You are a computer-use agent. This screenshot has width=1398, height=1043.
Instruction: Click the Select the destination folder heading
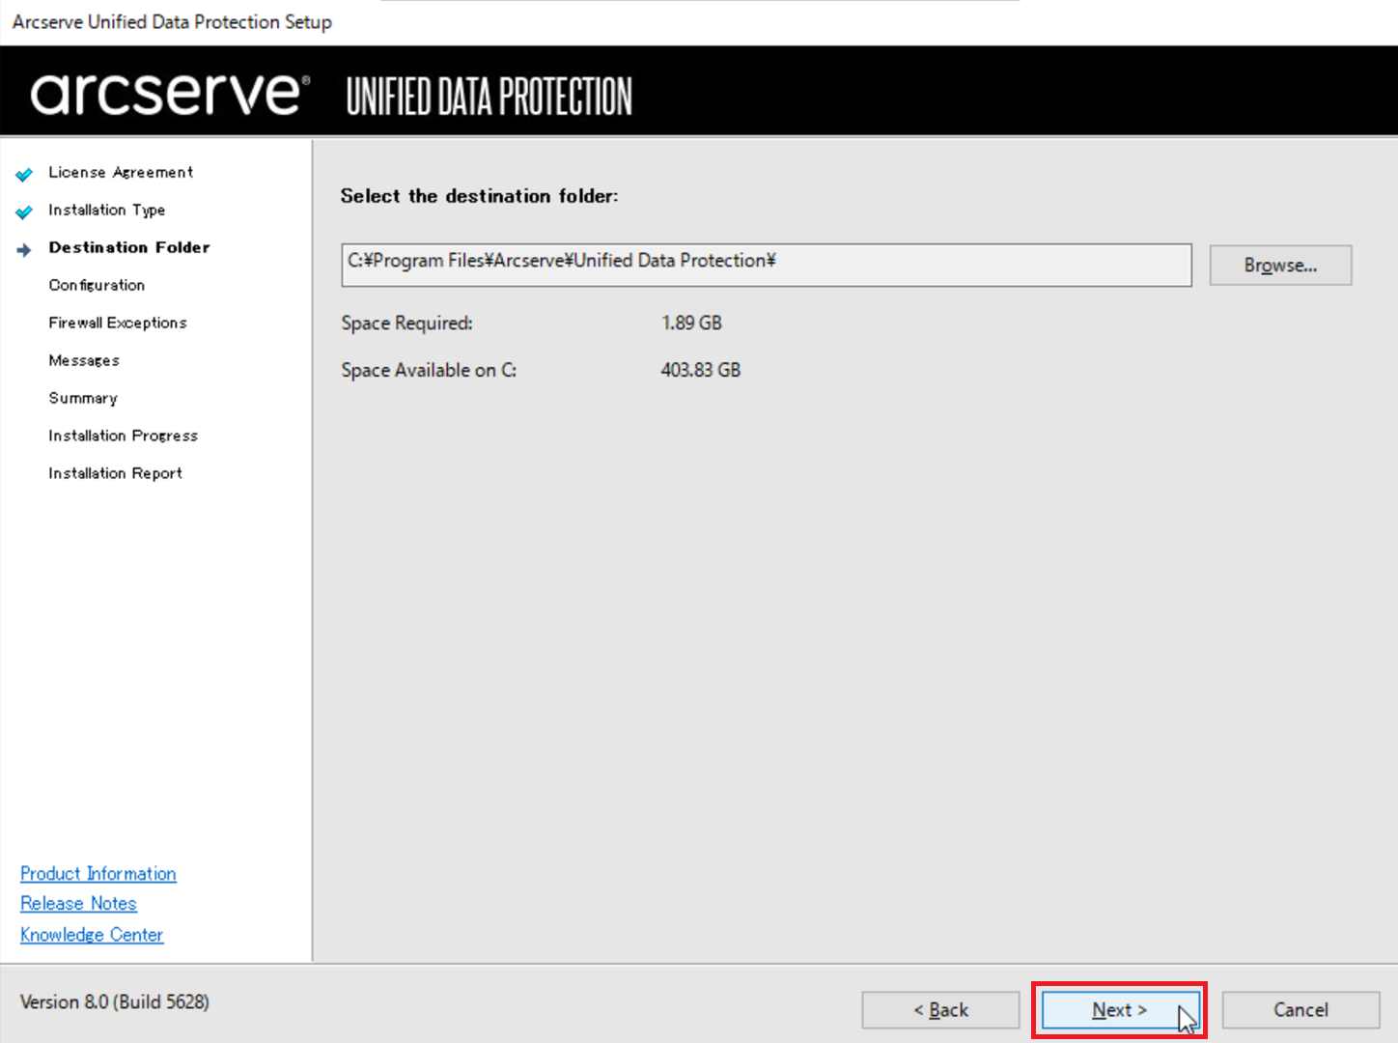(x=479, y=196)
